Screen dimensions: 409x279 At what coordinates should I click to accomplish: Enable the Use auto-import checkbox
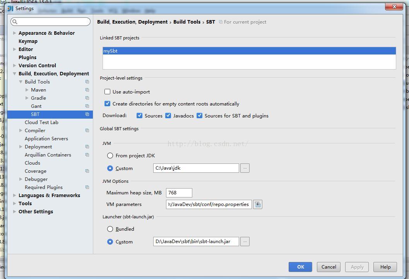[x=107, y=92]
